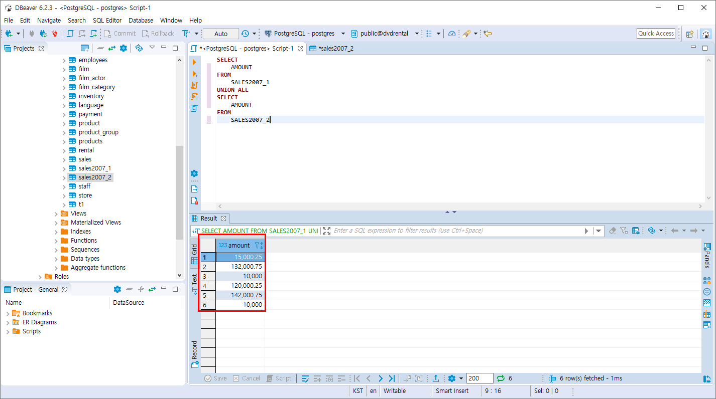This screenshot has width=716, height=399.
Task: Select the sales2007_1 table in tree
Action: [x=94, y=168]
